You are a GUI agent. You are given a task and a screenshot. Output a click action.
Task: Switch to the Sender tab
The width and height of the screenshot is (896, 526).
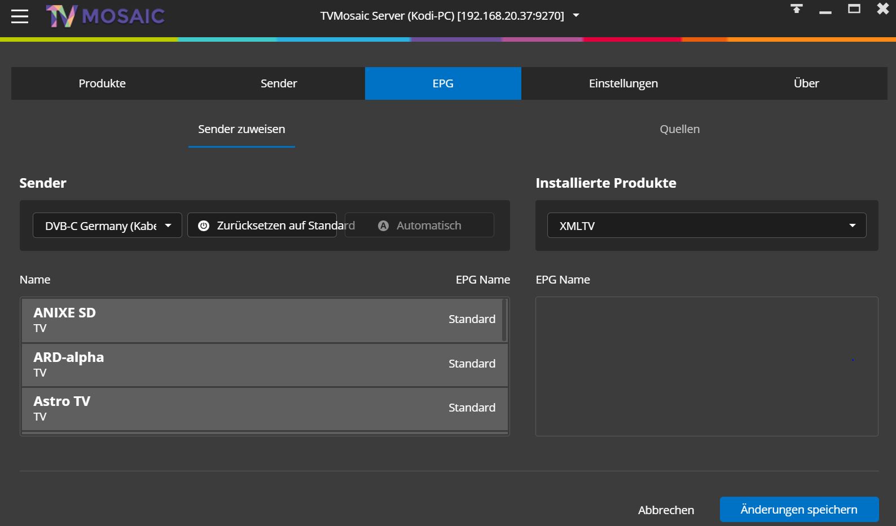(279, 83)
